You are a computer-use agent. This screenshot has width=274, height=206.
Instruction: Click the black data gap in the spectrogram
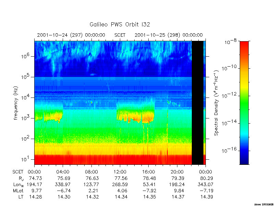click(x=198, y=103)
